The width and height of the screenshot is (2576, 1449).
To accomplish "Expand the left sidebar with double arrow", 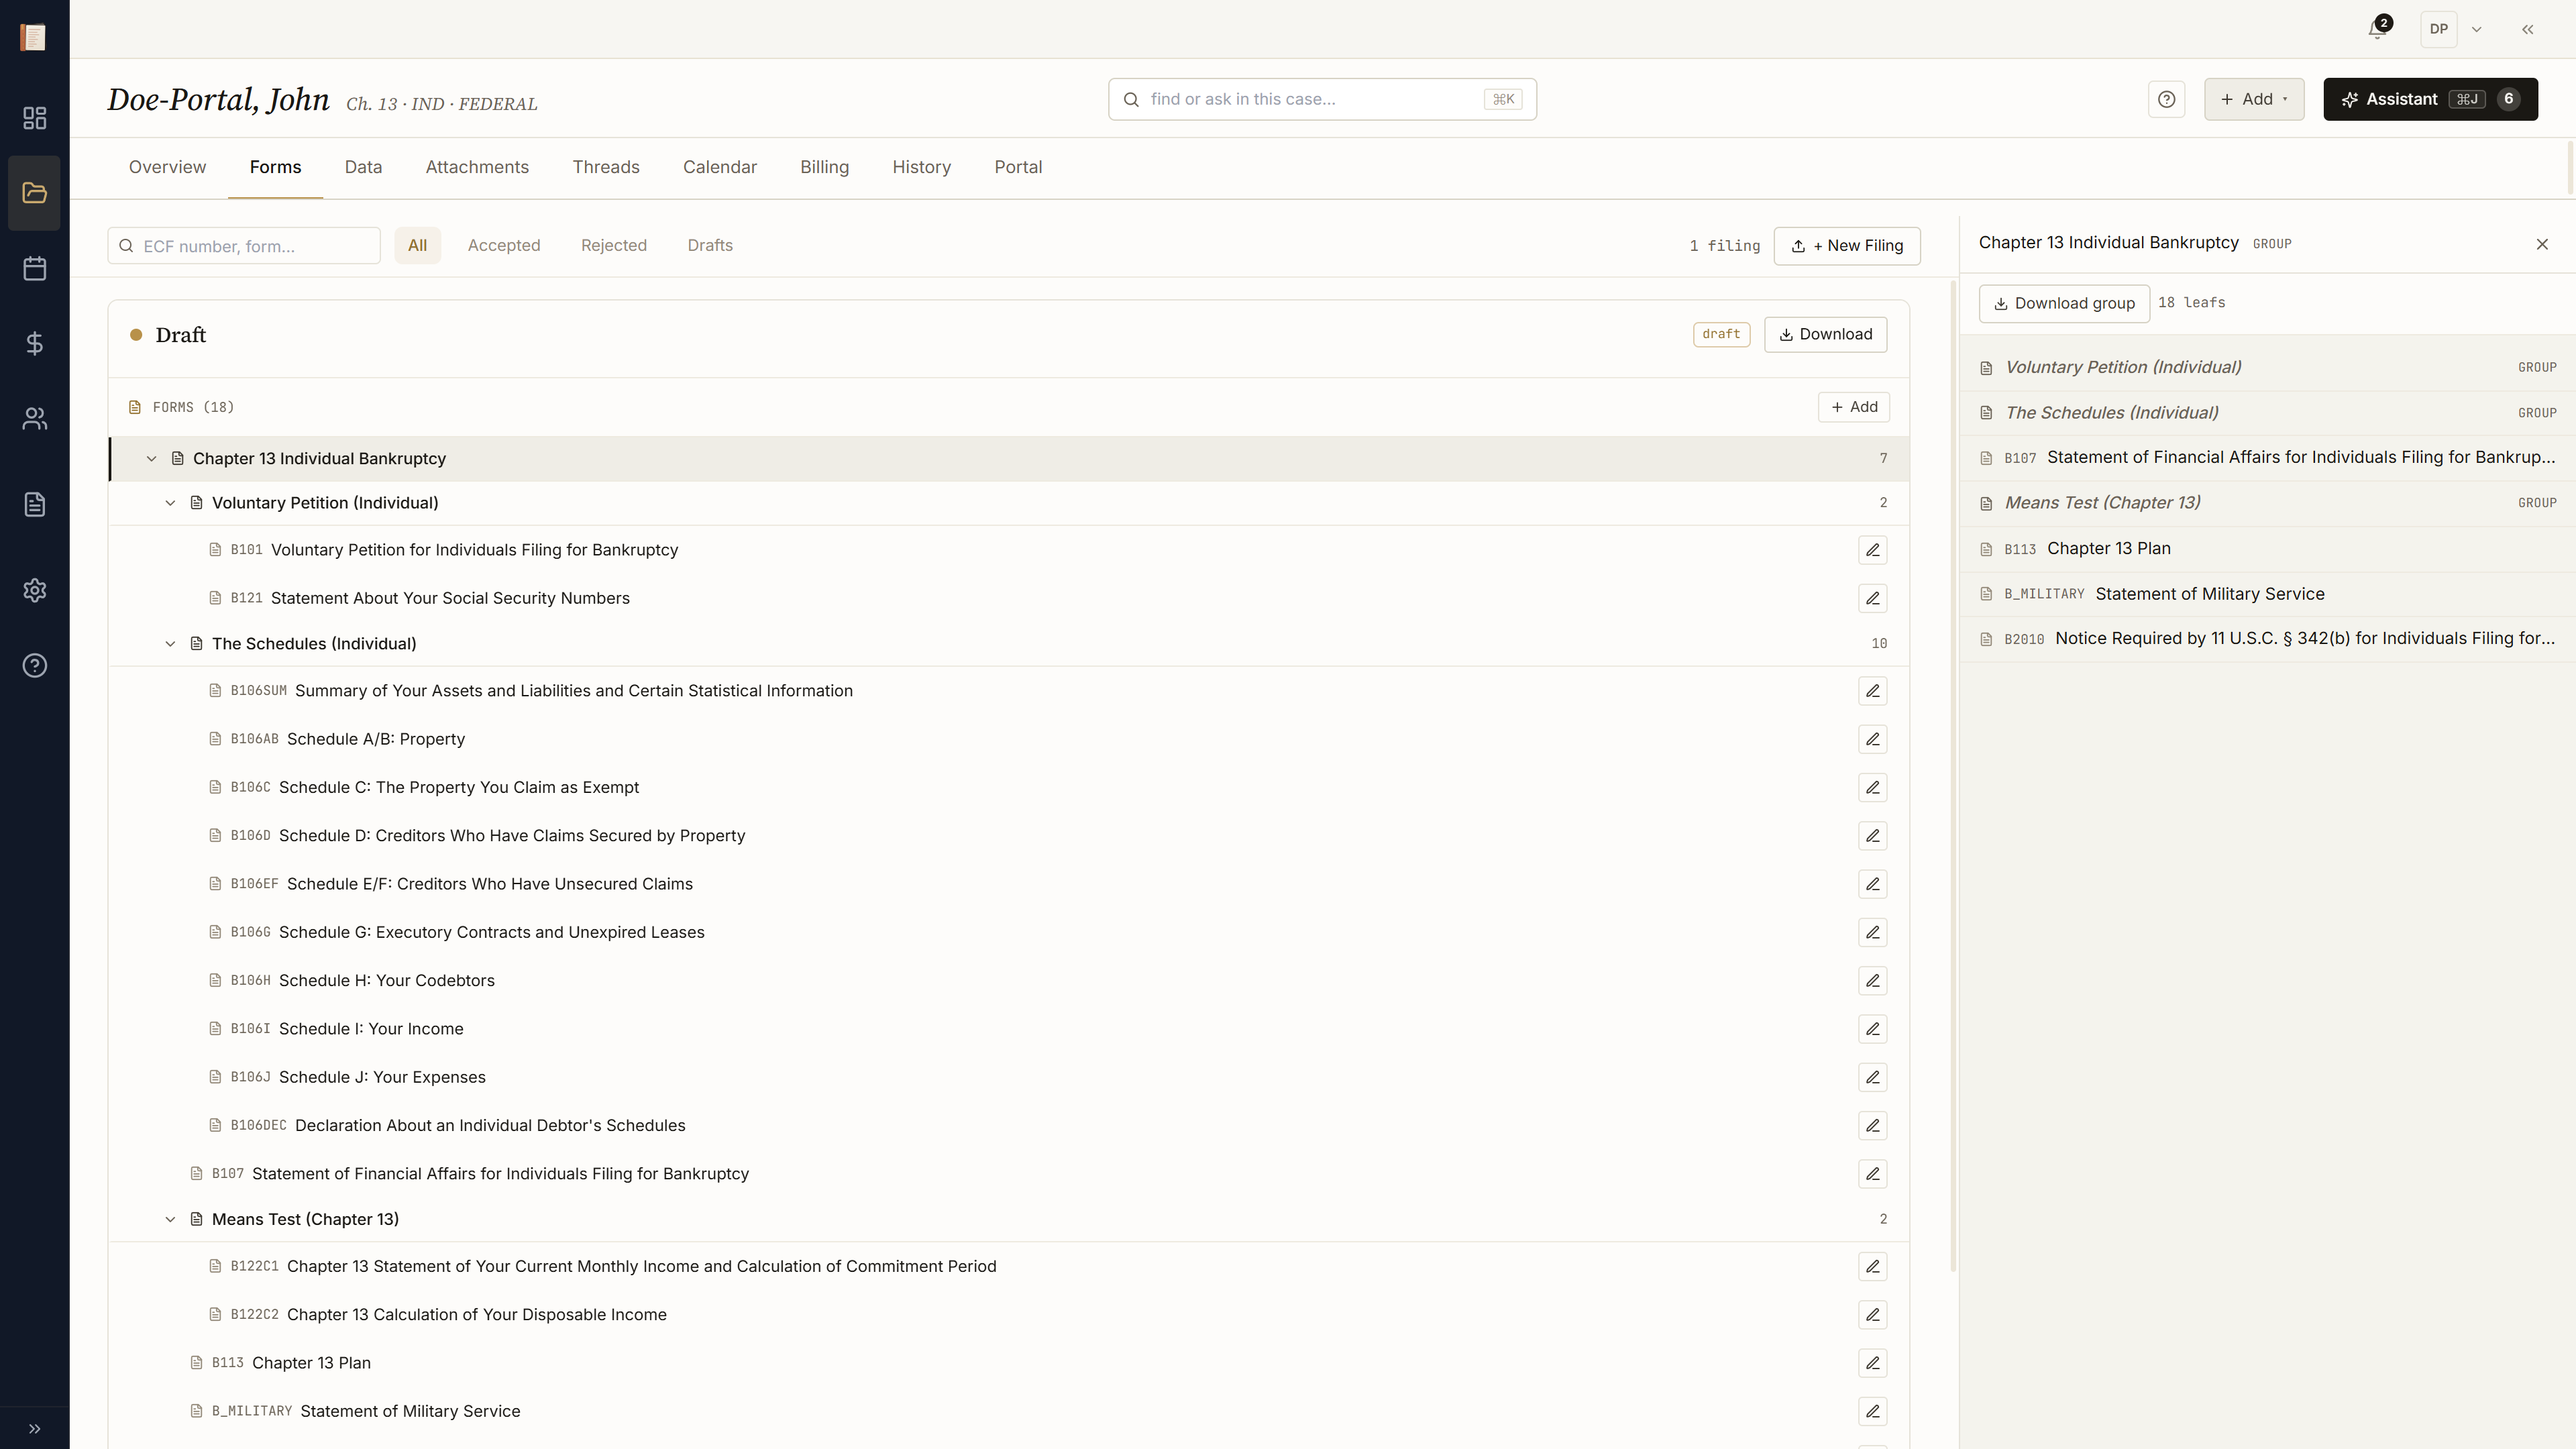I will [x=34, y=1428].
